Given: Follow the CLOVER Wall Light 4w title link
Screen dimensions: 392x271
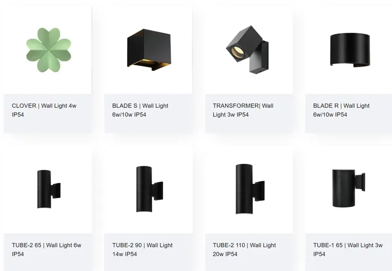Looking at the screenshot, I should [44, 110].
